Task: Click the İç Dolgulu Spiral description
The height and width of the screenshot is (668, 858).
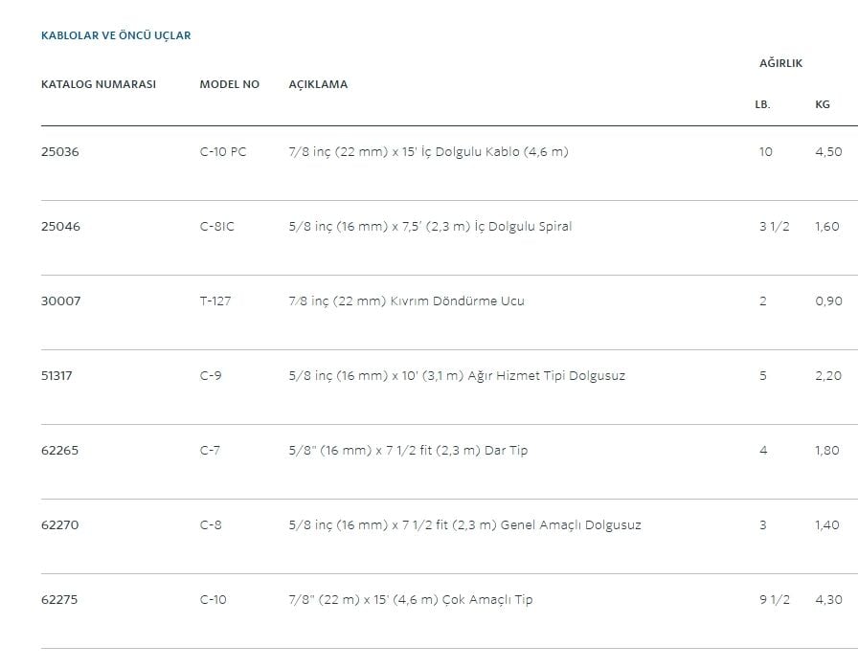Action: [430, 227]
